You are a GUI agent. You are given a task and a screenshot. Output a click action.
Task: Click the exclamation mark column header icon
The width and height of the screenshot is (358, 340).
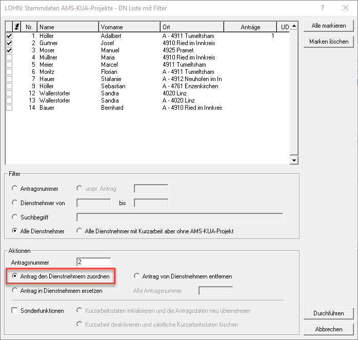pos(17,27)
